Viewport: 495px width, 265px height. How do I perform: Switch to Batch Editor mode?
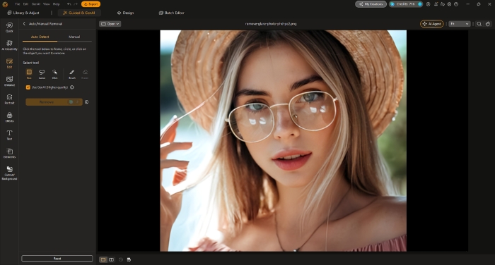click(x=171, y=13)
